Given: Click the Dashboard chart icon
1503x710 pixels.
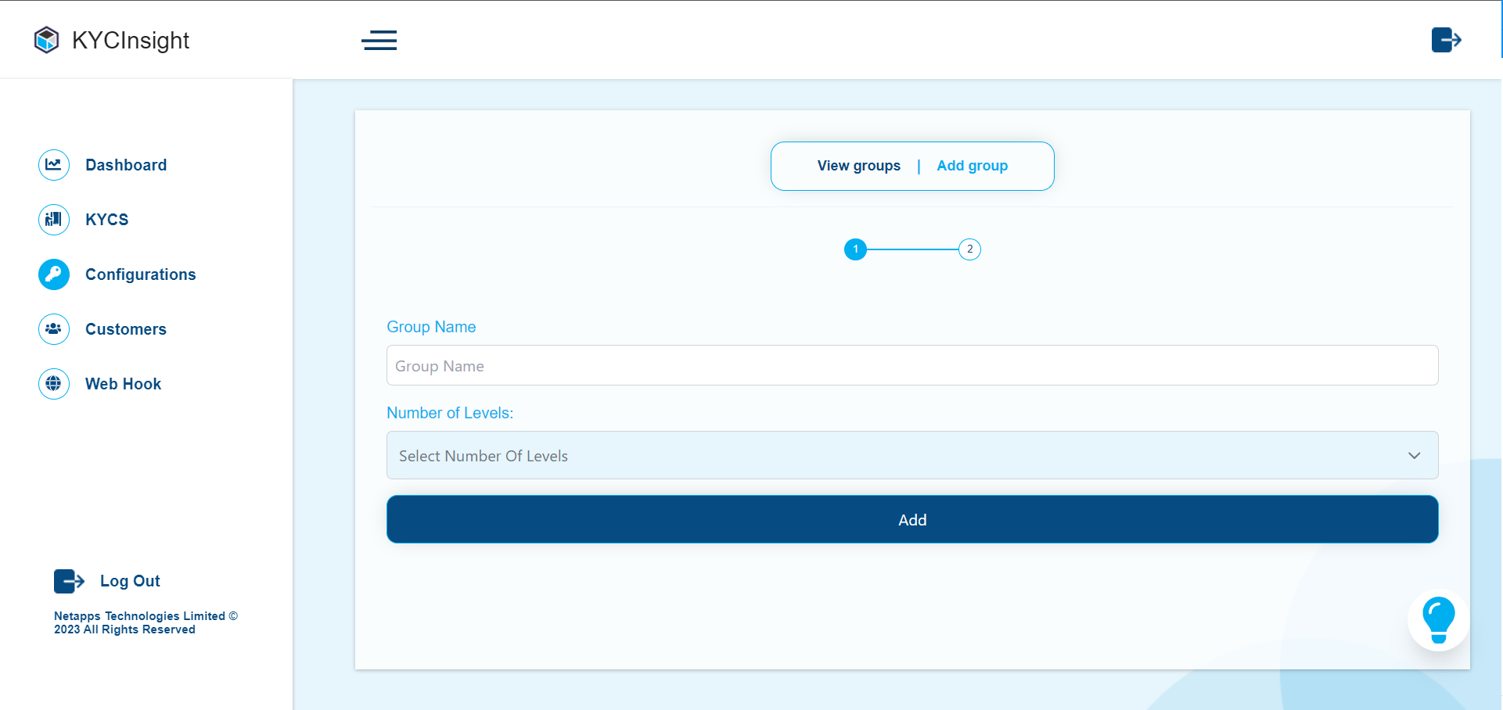Looking at the screenshot, I should click(54, 165).
